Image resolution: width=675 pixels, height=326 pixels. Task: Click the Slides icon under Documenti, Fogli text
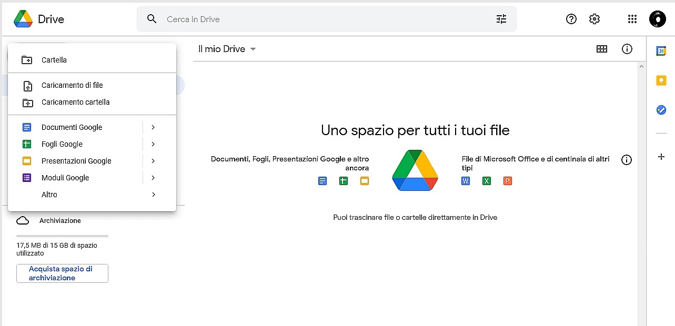click(x=365, y=181)
